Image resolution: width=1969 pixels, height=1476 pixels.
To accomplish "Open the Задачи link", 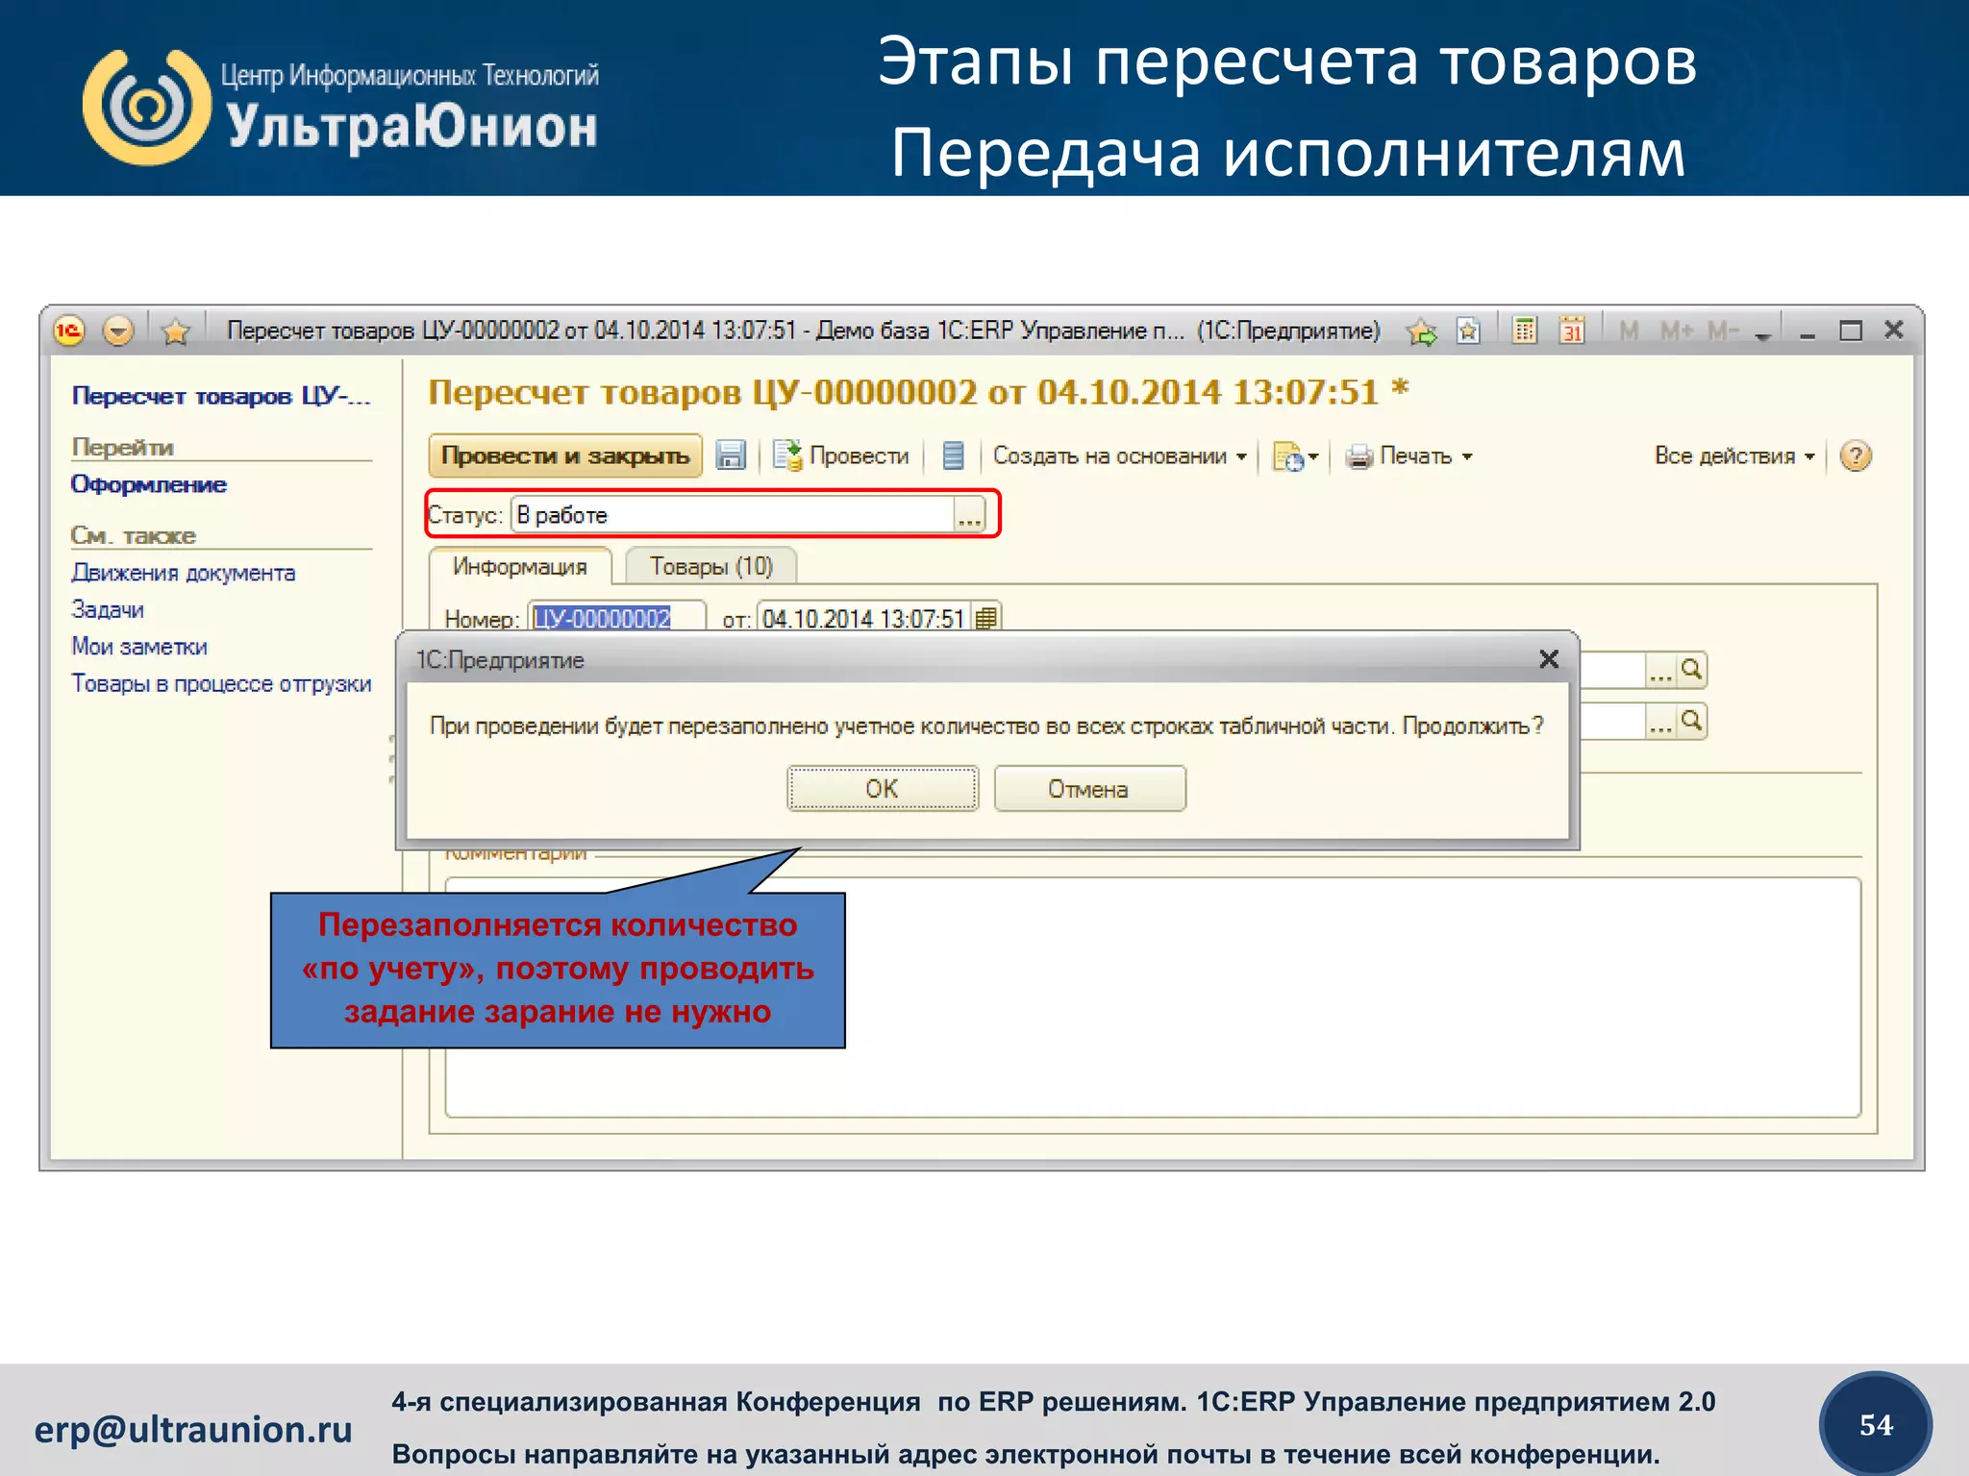I will tap(108, 609).
